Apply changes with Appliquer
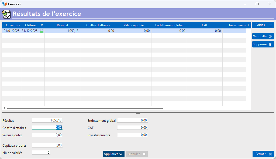This screenshot has height=159, width=276. (x=113, y=154)
